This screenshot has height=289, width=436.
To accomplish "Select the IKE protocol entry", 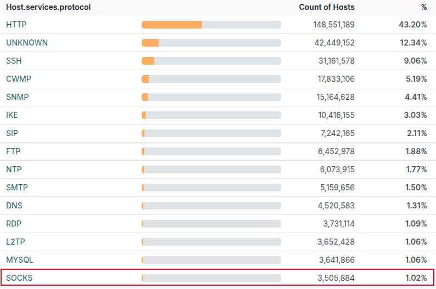I will point(12,115).
